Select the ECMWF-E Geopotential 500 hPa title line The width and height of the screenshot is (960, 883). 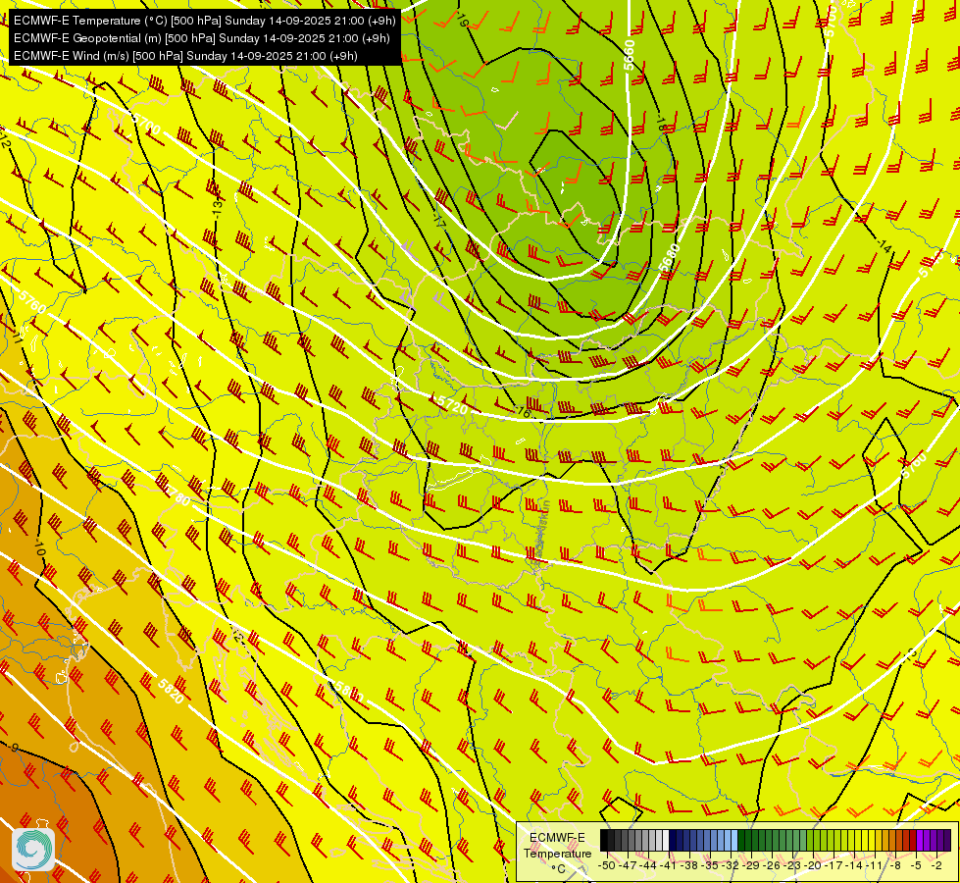coord(201,38)
